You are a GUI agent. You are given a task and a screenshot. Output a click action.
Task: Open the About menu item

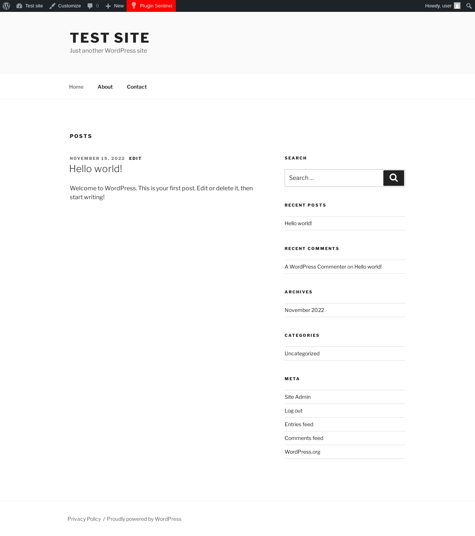point(105,87)
